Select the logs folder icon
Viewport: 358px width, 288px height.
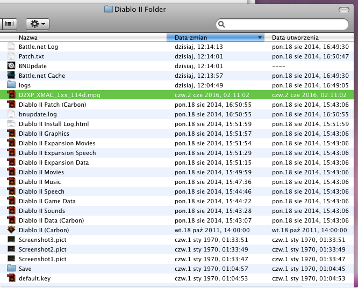coord(11,85)
